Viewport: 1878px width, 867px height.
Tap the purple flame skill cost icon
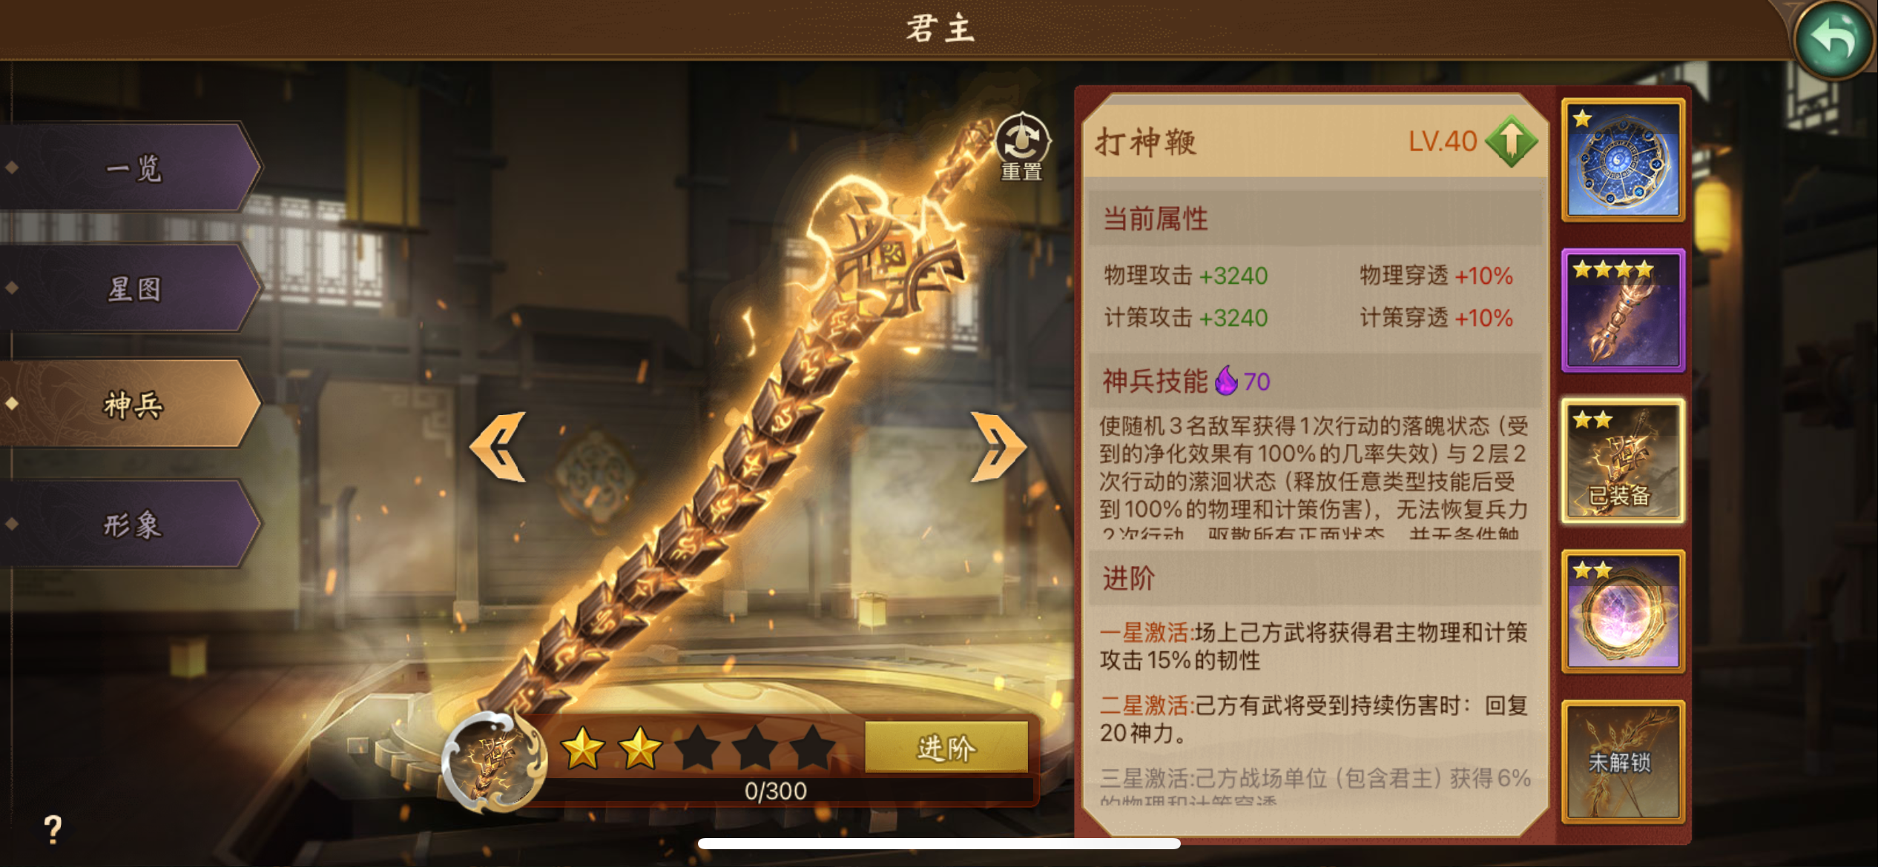coord(1226,381)
